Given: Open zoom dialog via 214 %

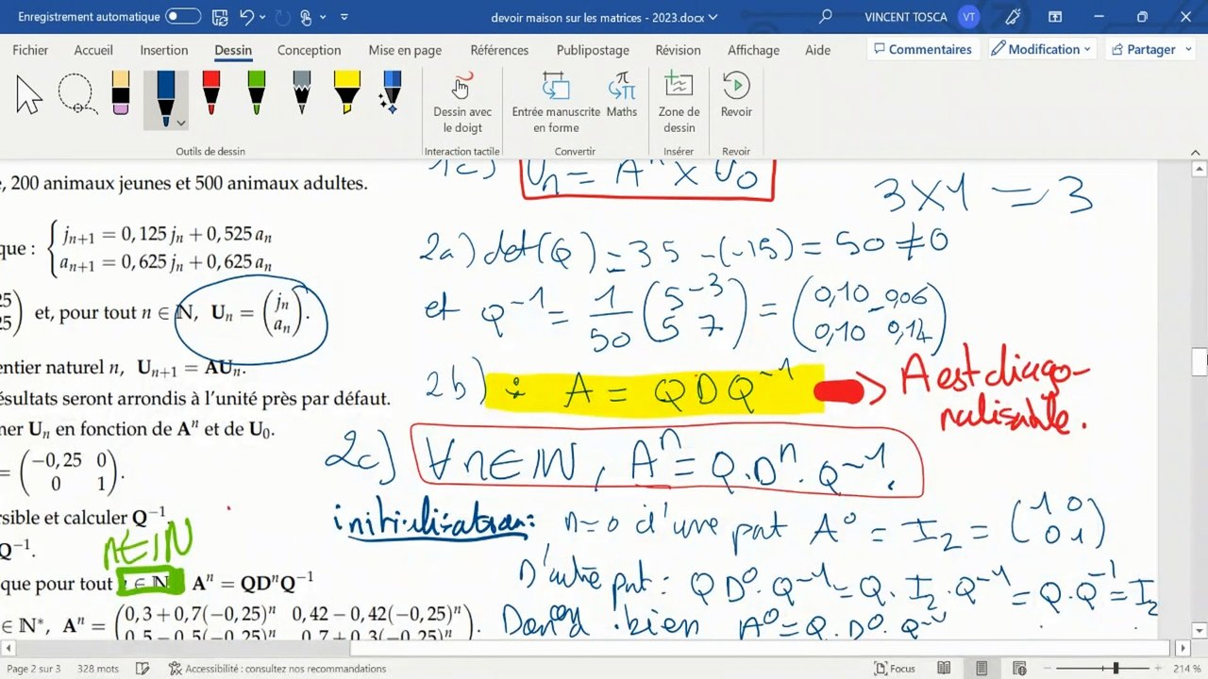Looking at the screenshot, I should (1186, 669).
